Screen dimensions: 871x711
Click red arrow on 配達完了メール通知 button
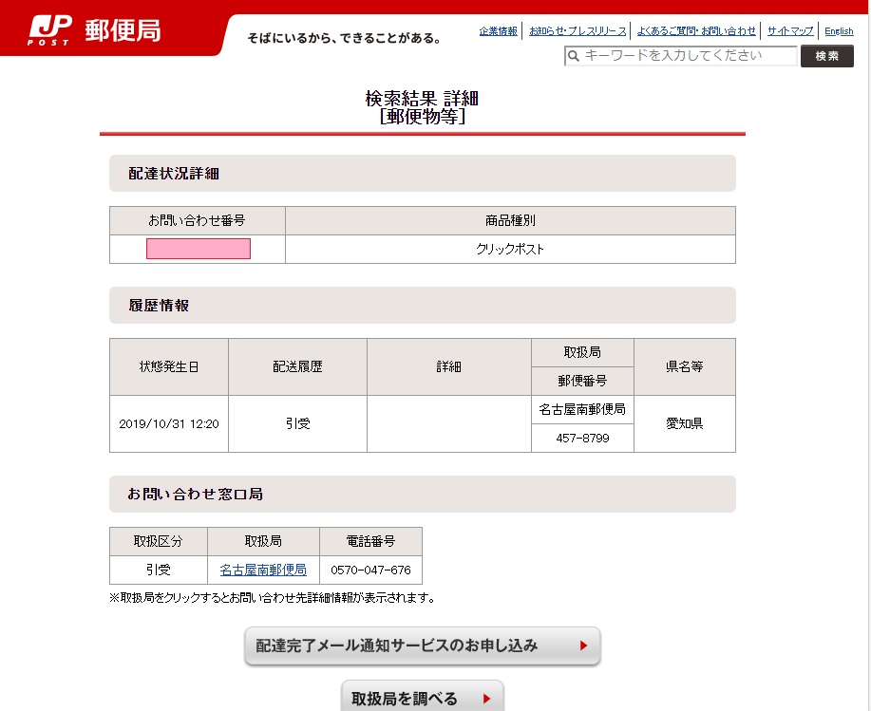coord(583,646)
